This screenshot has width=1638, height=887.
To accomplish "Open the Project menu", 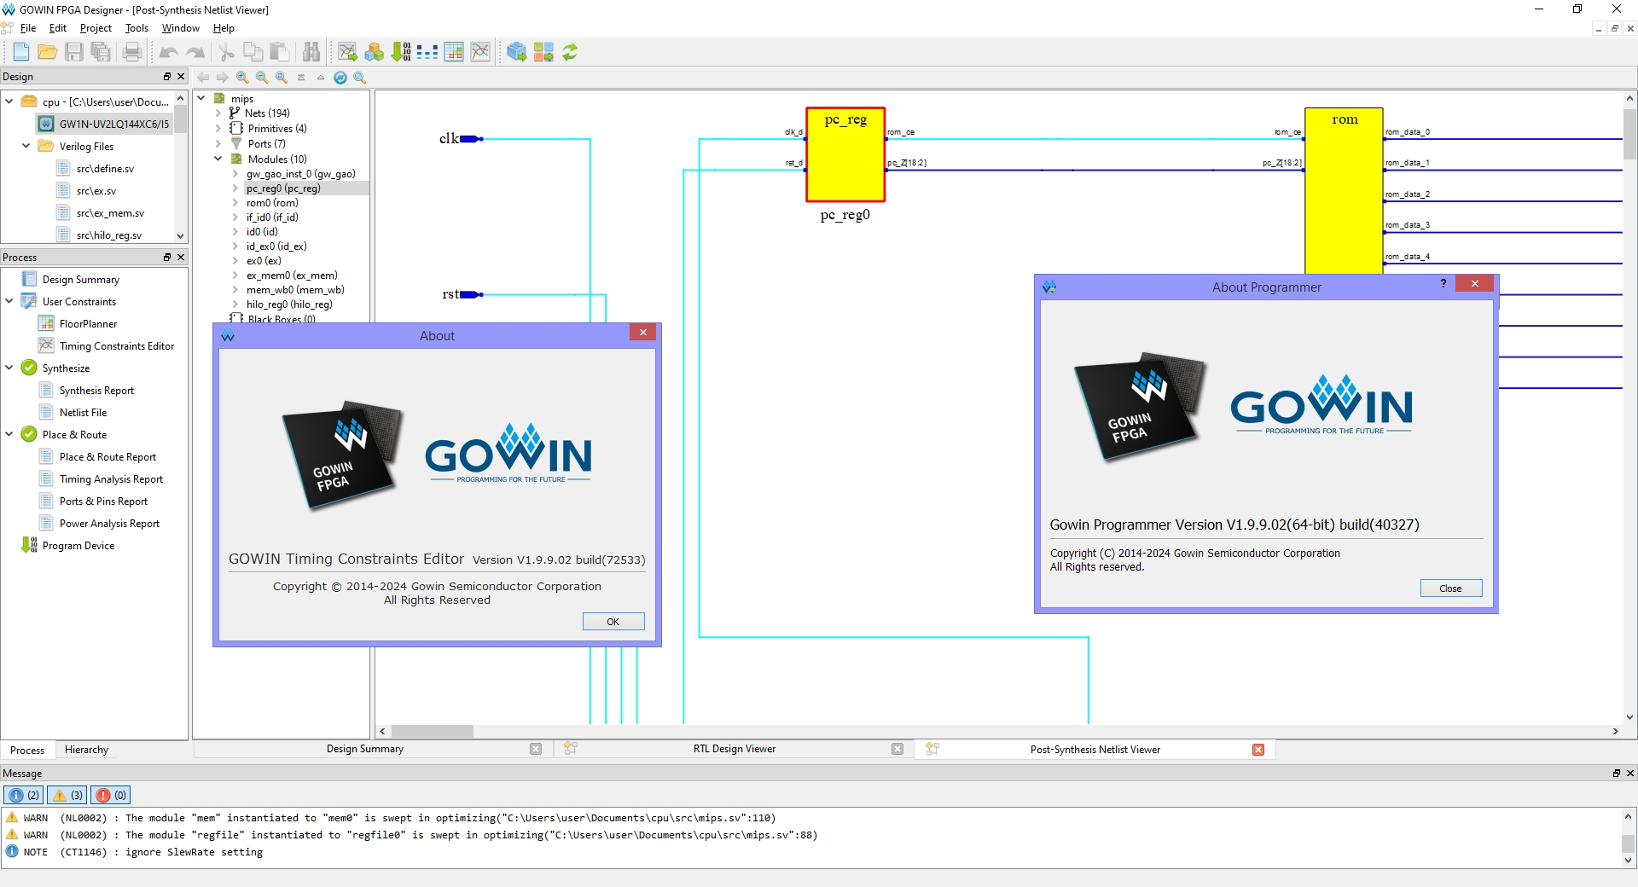I will [96, 28].
